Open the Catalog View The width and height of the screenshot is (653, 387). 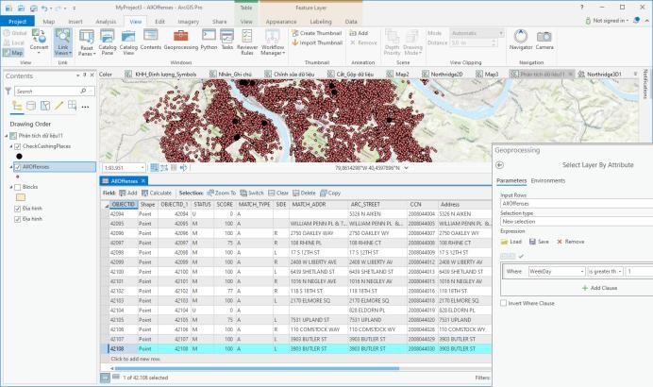pos(128,42)
